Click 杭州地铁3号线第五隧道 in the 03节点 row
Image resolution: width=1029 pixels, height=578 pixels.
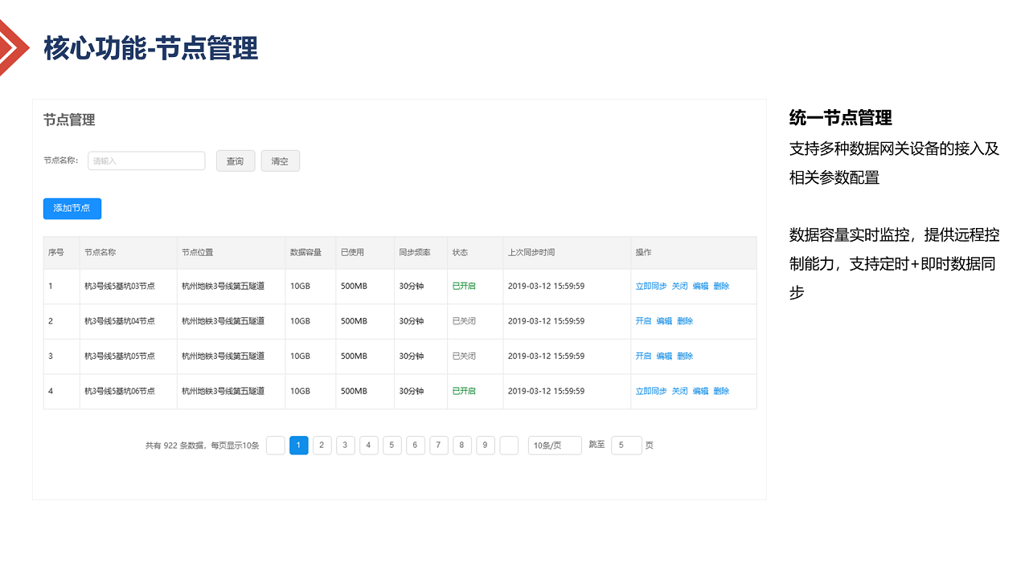[223, 286]
